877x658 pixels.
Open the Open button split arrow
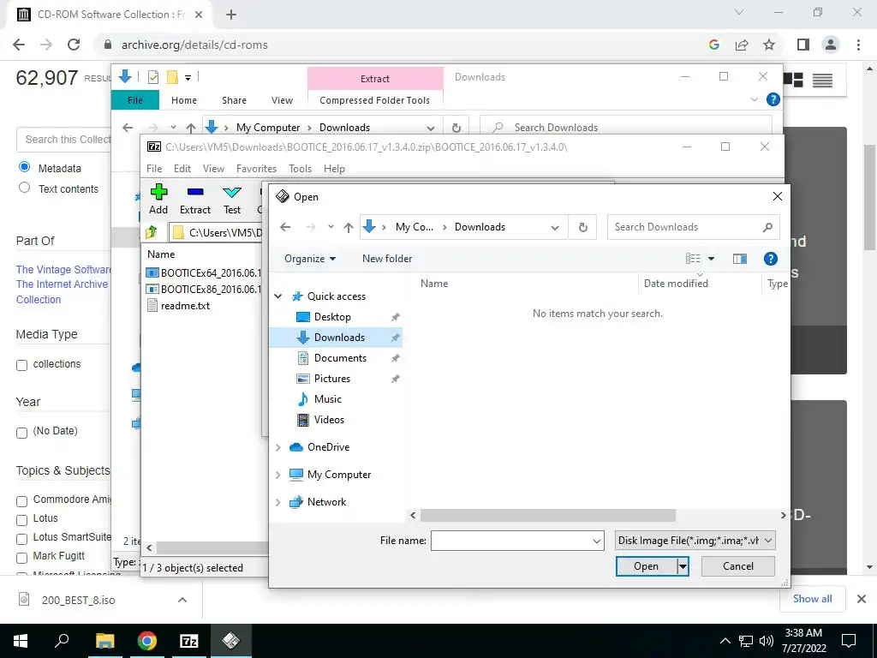pos(683,566)
